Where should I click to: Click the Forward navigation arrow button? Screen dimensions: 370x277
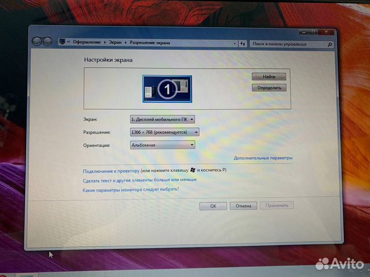click(x=47, y=42)
